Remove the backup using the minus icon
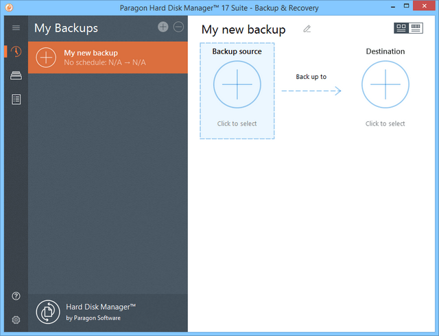This screenshot has height=336, width=439. (x=178, y=27)
